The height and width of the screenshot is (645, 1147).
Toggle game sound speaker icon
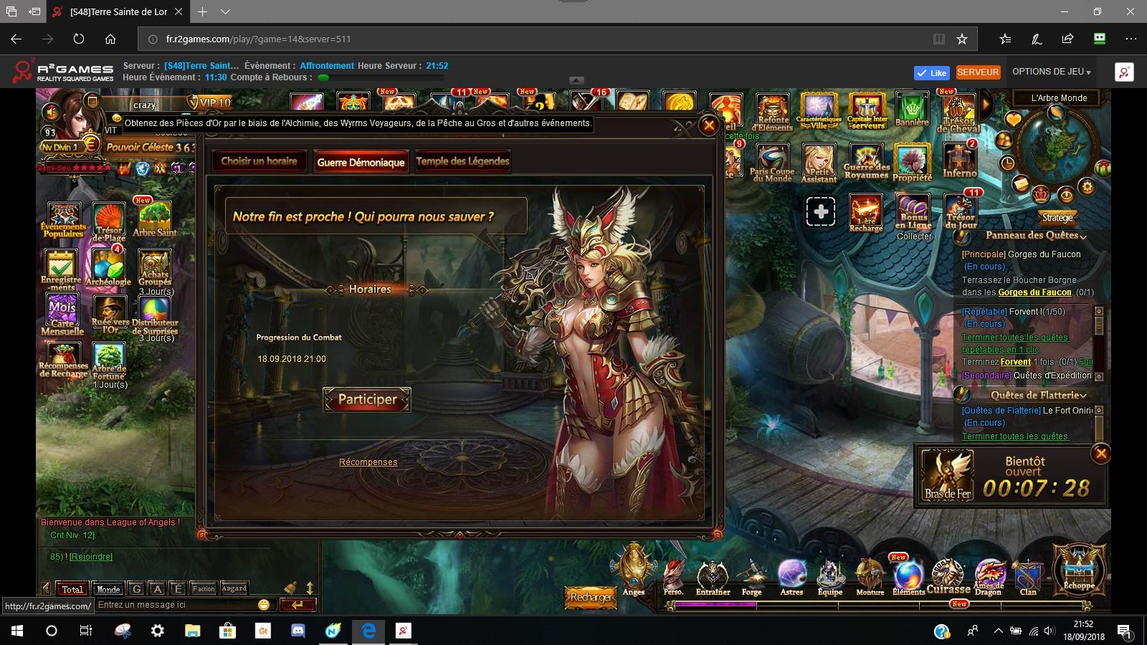[x=51, y=113]
